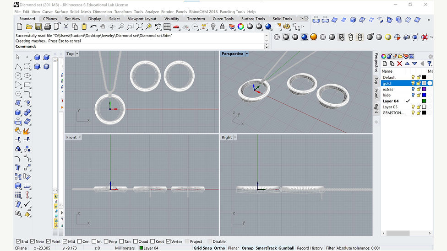
Task: Switch to the Viewport Layout tab
Action: pos(142,19)
